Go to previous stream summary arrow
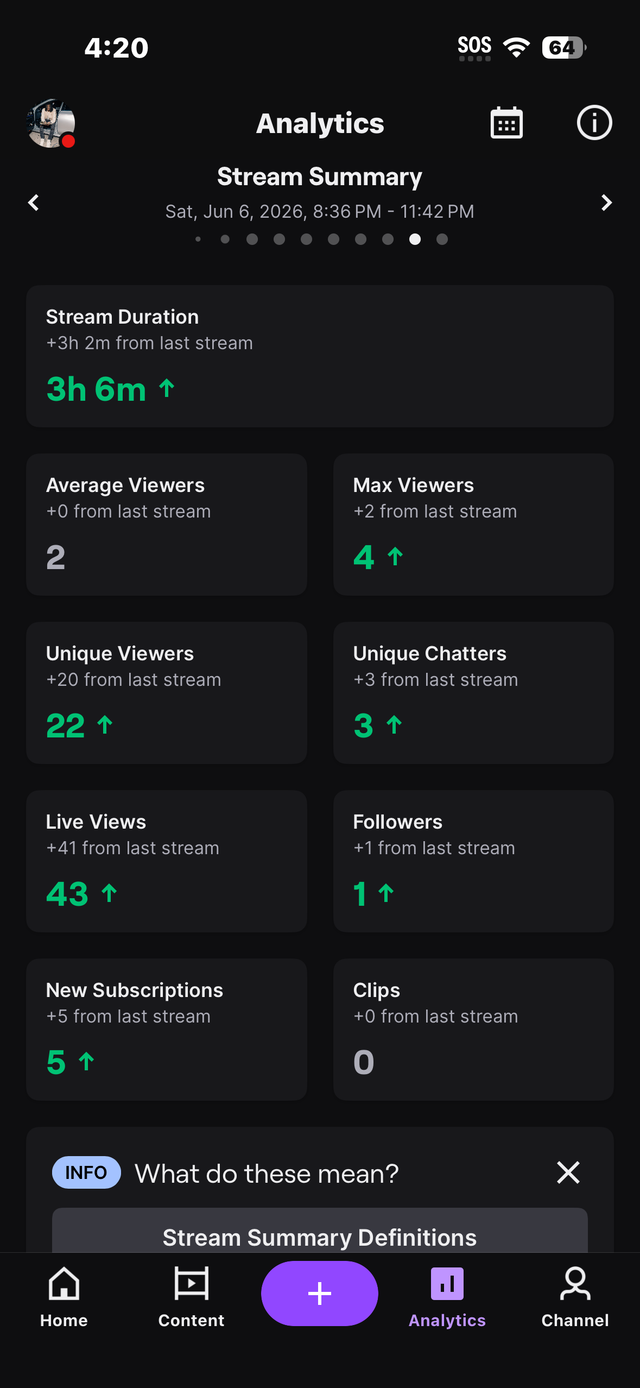The image size is (640, 1388). (34, 203)
